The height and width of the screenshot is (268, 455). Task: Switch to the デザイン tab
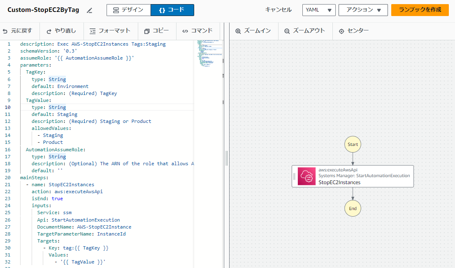(128, 9)
